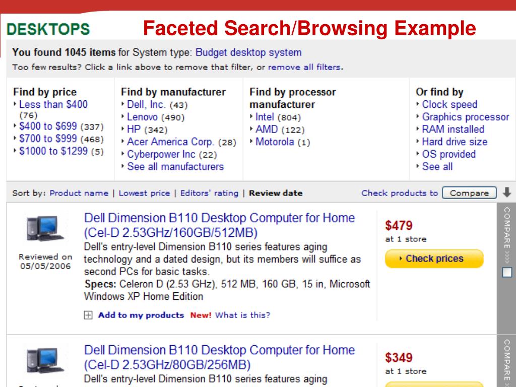This screenshot has height=387, width=516.
Task: Click the $349 price text
Action: 399,358
